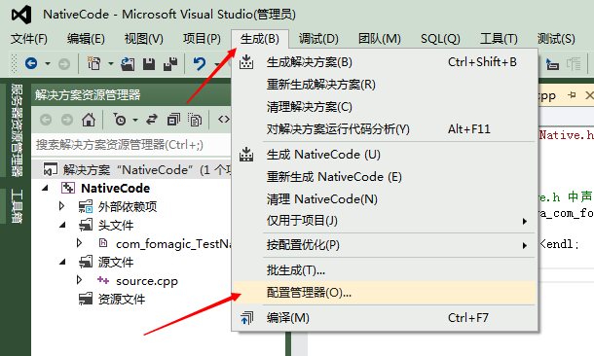
Task: Select the 源文件 folder
Action: pyautogui.click(x=116, y=263)
